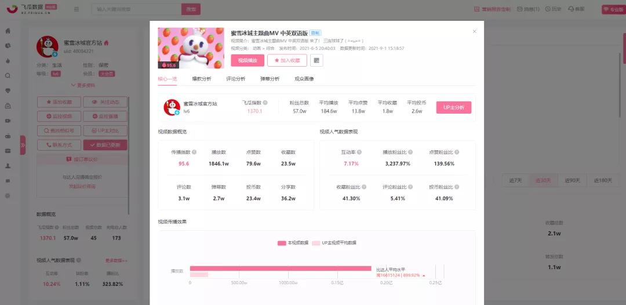This screenshot has height=305, width=626.
Task: Click the red search button in the header
Action: tap(191, 9)
